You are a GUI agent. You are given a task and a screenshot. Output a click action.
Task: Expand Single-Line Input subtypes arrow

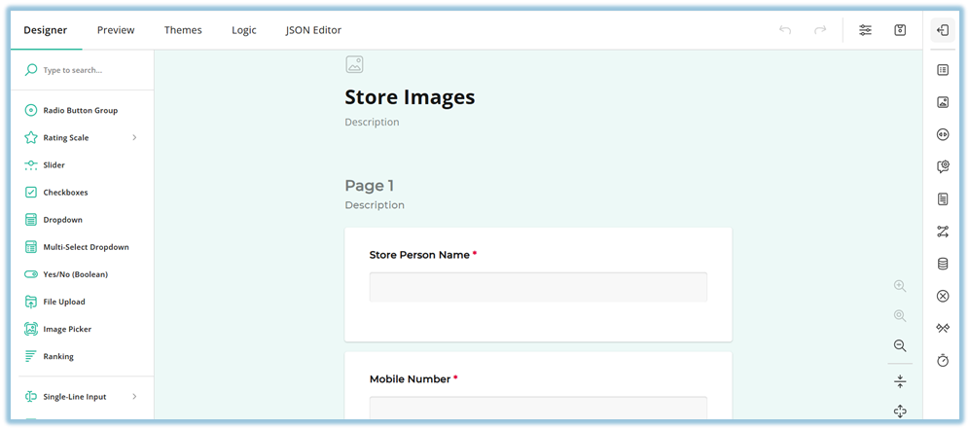pyautogui.click(x=134, y=397)
